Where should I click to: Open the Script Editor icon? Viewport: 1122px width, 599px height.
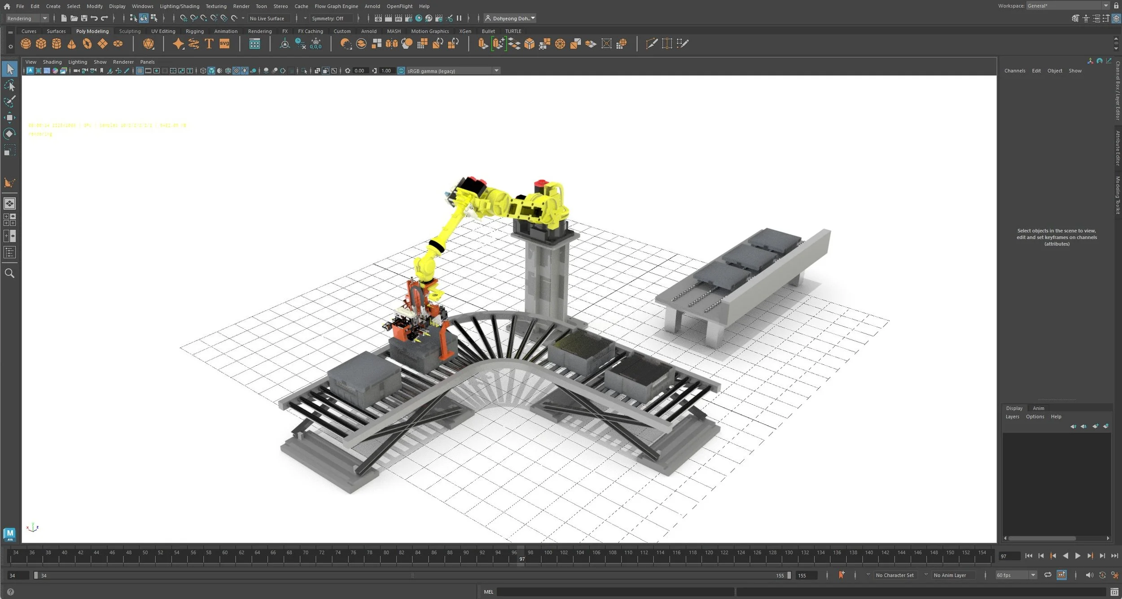click(1114, 592)
